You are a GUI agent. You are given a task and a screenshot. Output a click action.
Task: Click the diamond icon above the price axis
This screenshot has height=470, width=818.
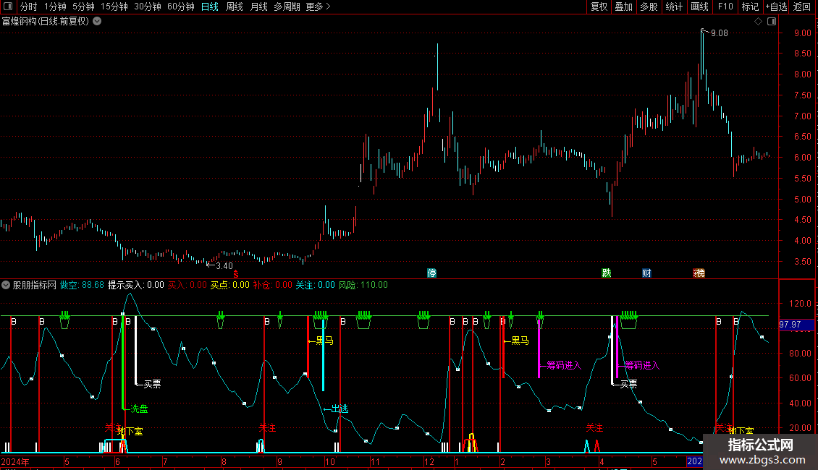pos(758,22)
